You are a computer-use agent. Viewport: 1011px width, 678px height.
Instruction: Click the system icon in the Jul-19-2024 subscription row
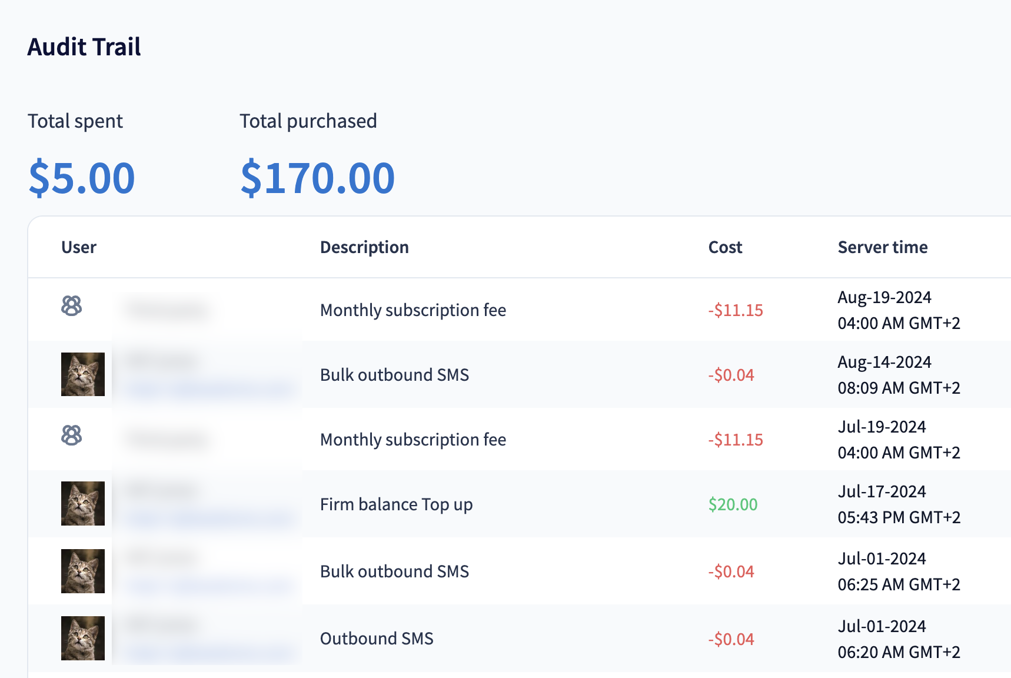(x=71, y=436)
